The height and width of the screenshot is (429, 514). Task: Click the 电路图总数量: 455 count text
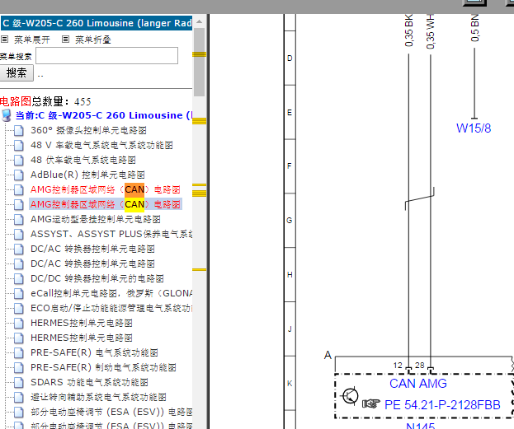click(45, 101)
